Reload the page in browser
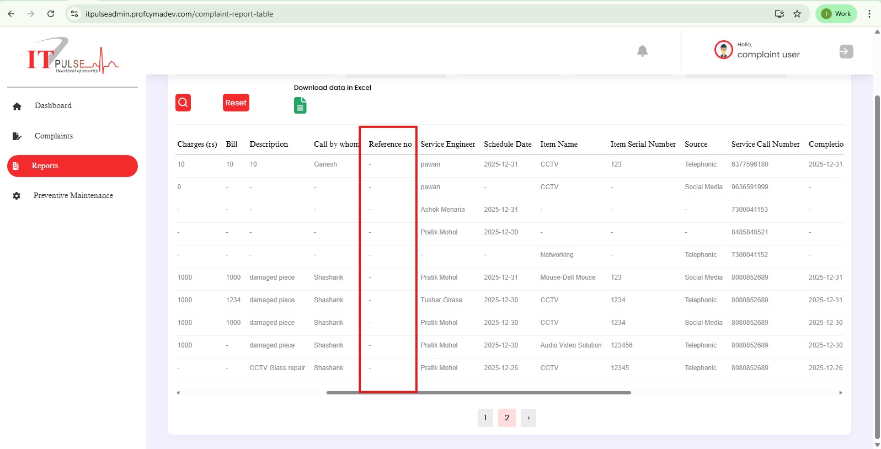 (x=51, y=14)
